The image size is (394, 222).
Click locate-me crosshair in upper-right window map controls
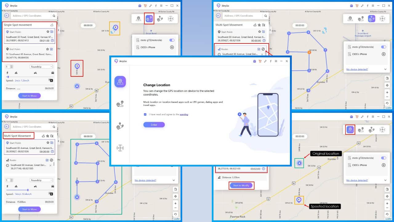coord(387,85)
